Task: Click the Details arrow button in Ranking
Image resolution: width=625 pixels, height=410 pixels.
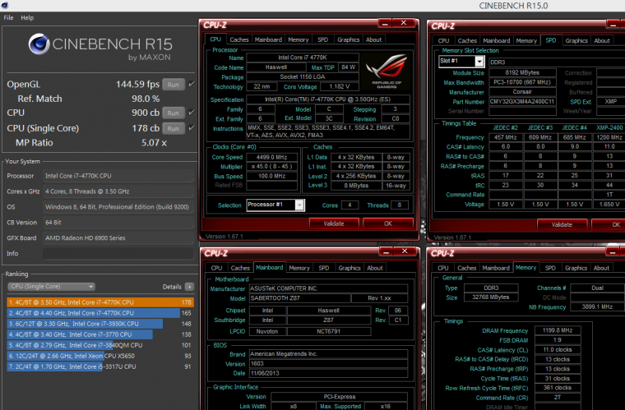Action: (189, 287)
